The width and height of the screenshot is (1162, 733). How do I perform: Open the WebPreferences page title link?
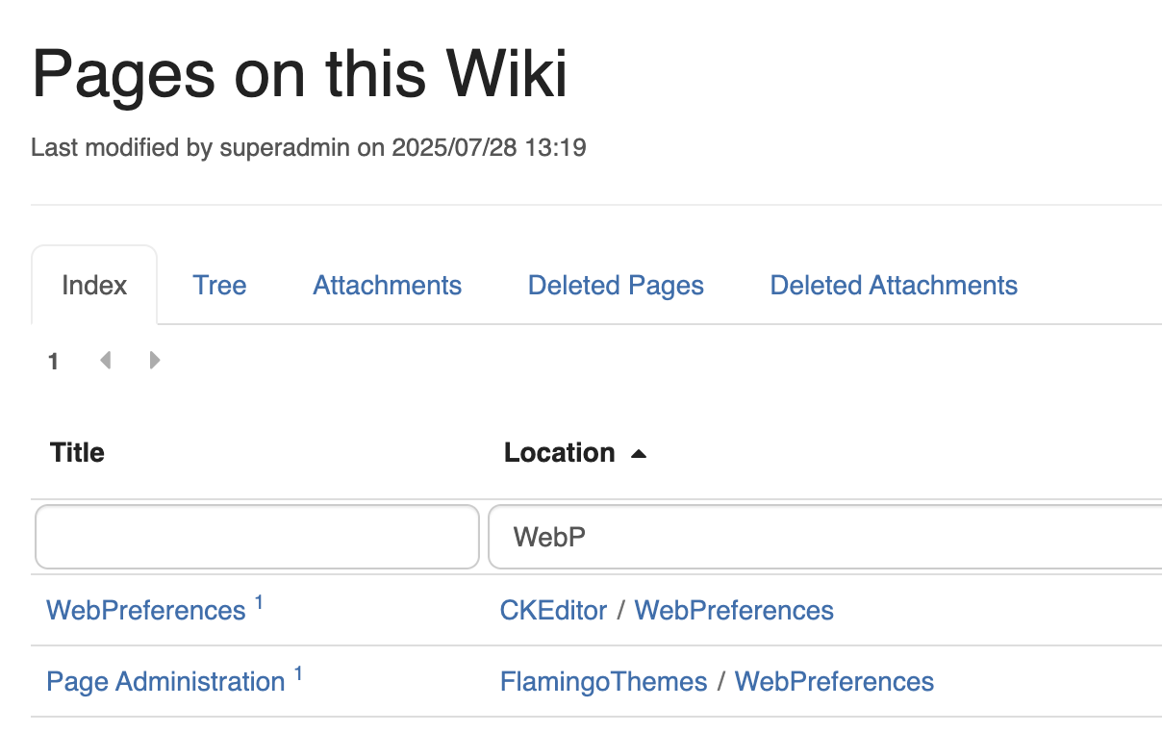point(146,611)
